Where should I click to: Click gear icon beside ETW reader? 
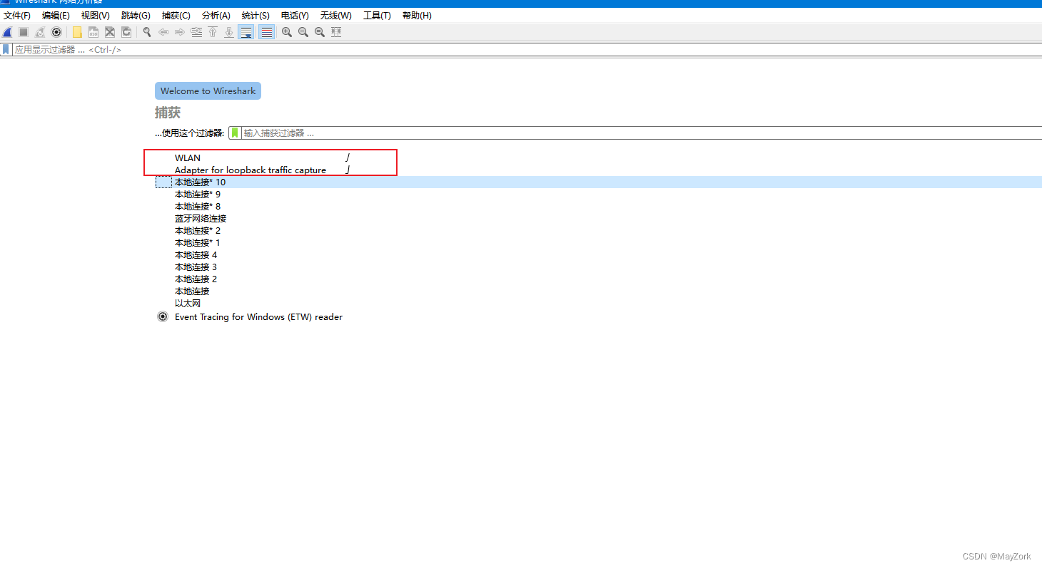(163, 316)
